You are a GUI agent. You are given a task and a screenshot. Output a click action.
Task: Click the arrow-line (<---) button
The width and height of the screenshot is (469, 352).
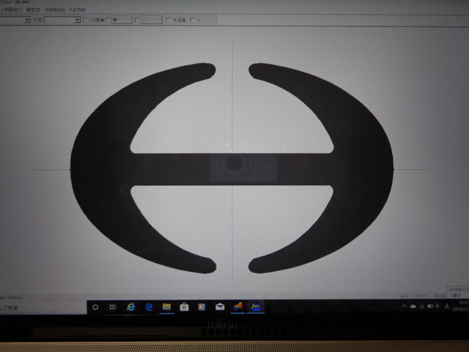(x=151, y=20)
